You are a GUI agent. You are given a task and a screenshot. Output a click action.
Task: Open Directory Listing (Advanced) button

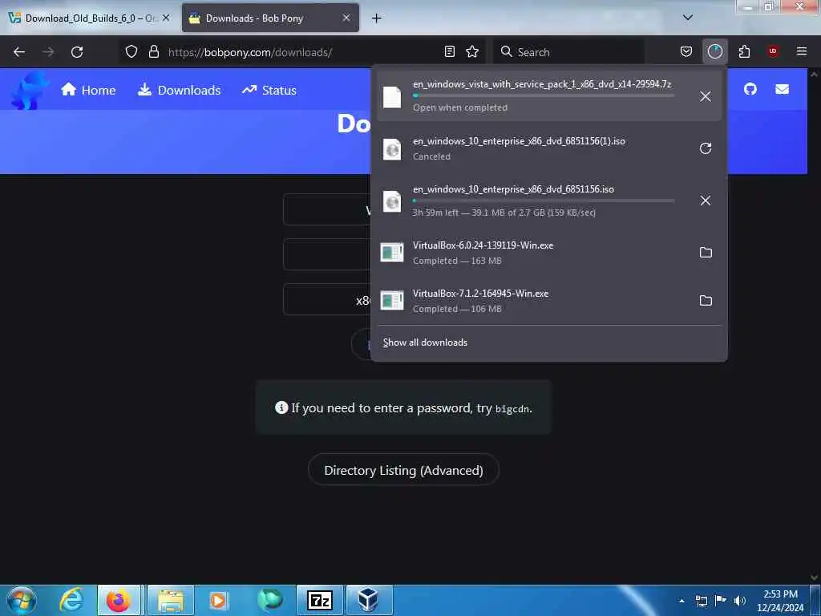[403, 470]
